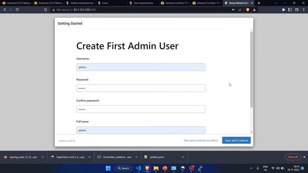Open the Brave wallet icon
The image size is (308, 173).
coord(296,10)
